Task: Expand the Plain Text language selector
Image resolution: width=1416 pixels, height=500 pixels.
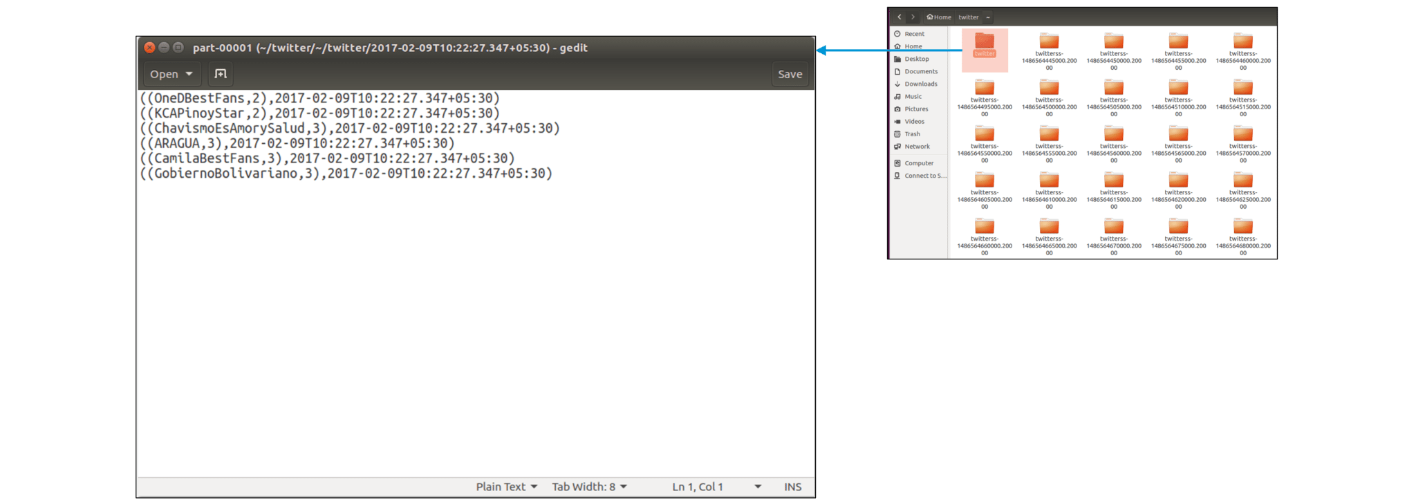Action: [x=506, y=487]
